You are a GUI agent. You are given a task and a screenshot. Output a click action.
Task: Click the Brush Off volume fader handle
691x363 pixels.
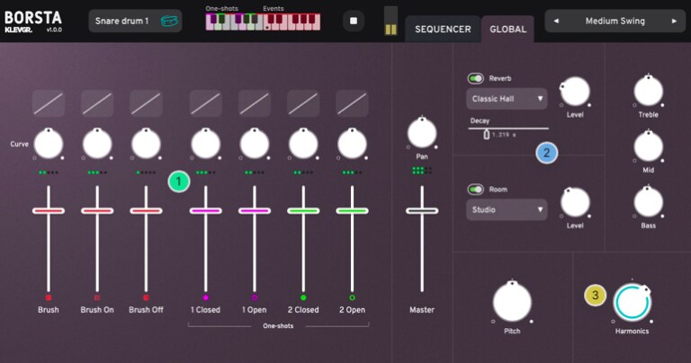click(147, 211)
